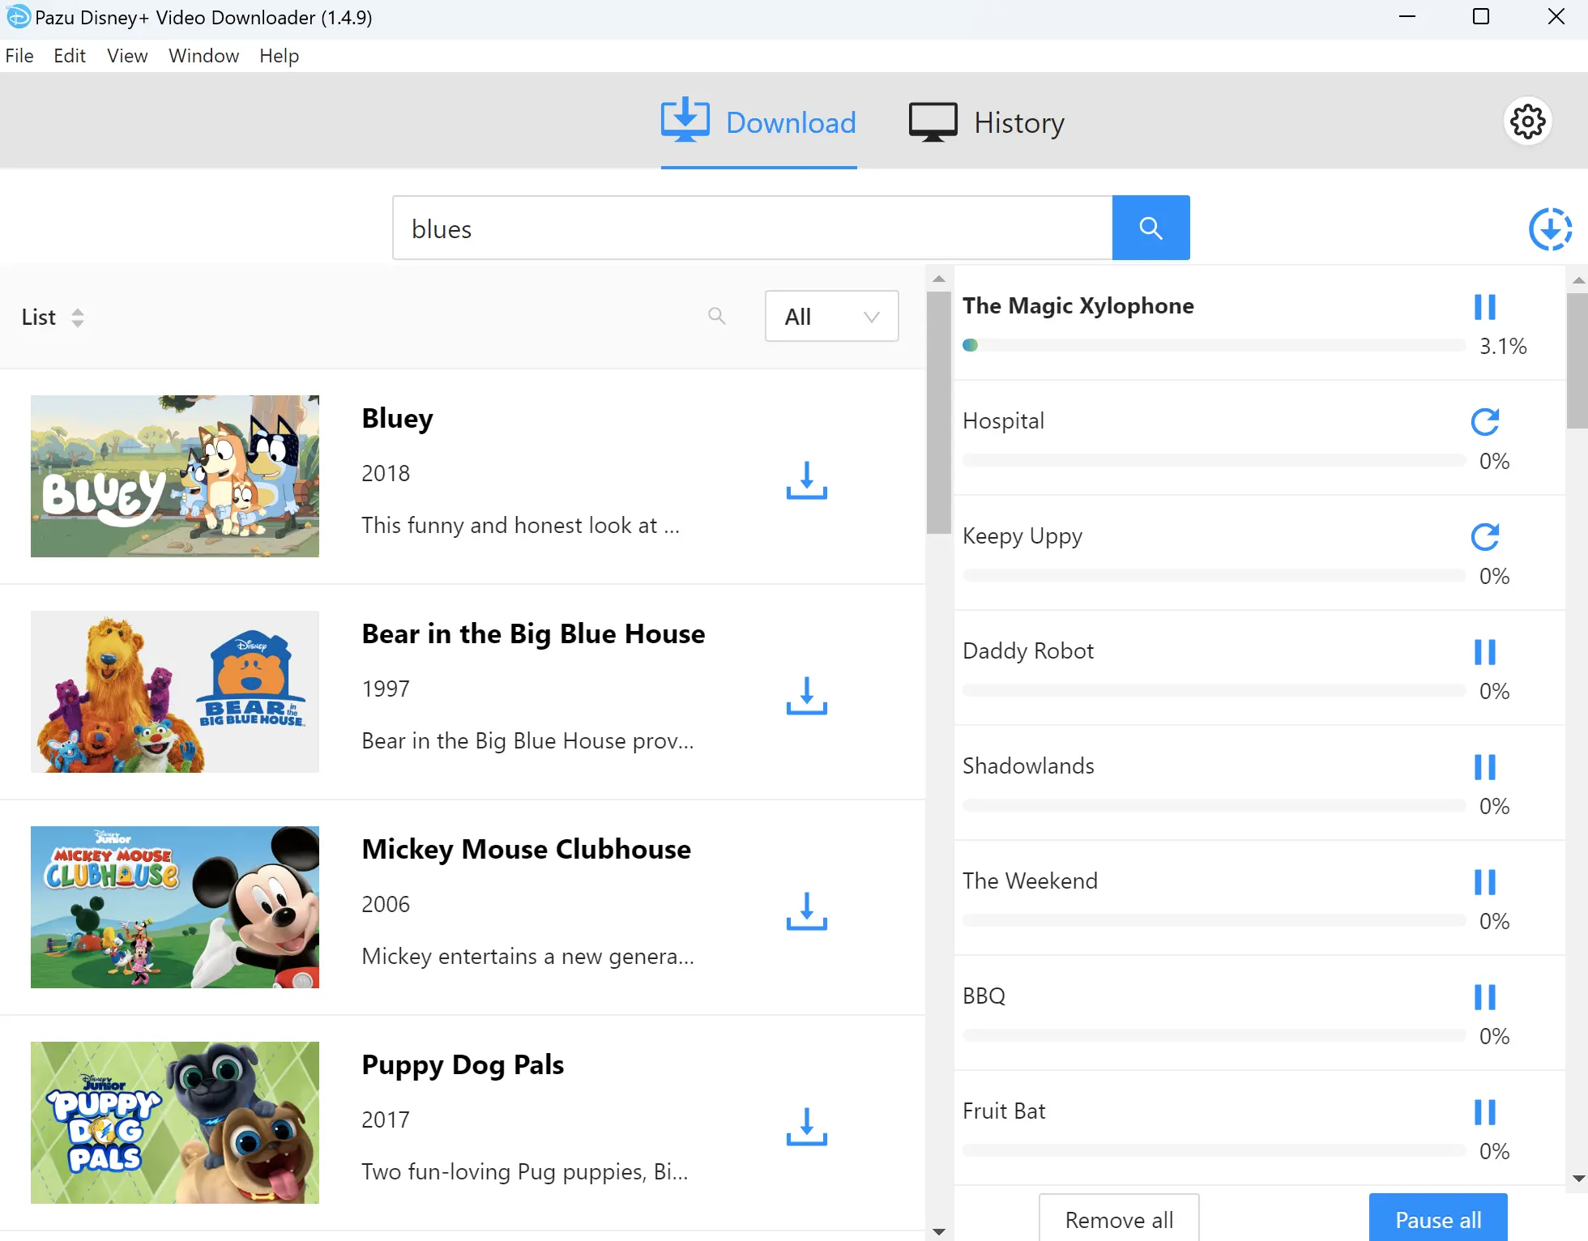Click Remove all button

coord(1119,1218)
